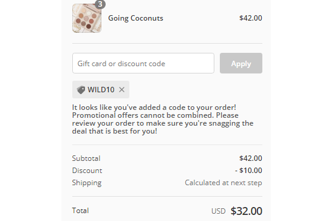Click the $32.00 total amount
Viewport: 334px width, 221px height.
[247, 211]
